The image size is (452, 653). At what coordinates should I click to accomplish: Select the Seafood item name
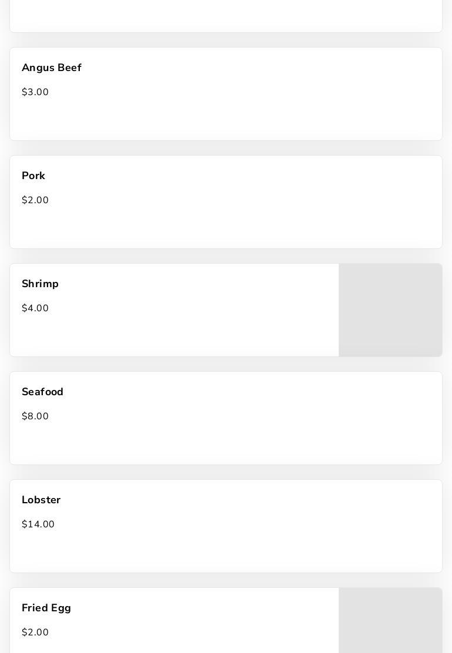[x=42, y=392]
